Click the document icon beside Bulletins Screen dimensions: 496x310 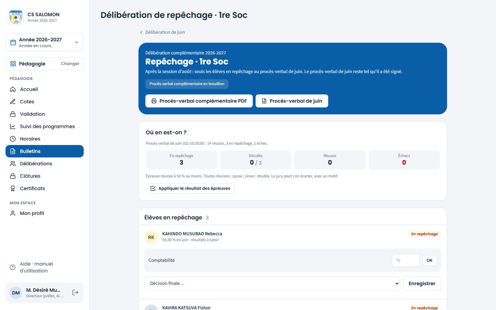coord(13,151)
